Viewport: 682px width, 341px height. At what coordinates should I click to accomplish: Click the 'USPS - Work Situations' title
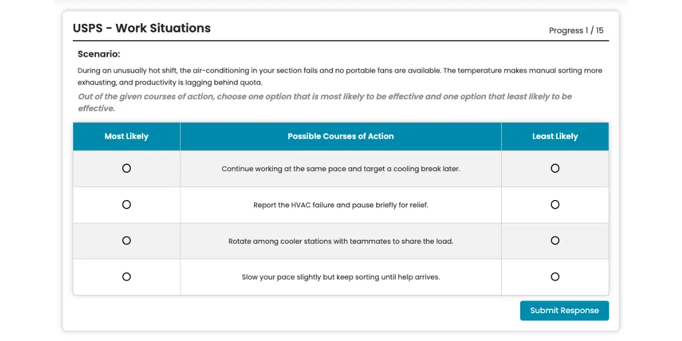[x=142, y=28]
